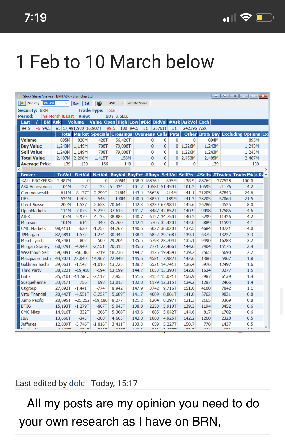
Task: Tap the Wi-Fi icon in status bar
Action: click(245, 18)
